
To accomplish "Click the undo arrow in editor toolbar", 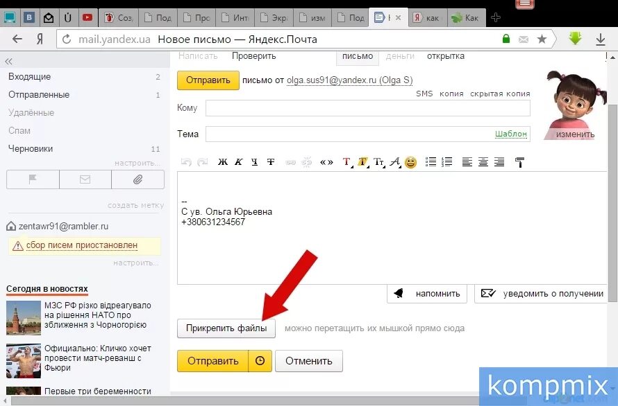I will coord(186,161).
